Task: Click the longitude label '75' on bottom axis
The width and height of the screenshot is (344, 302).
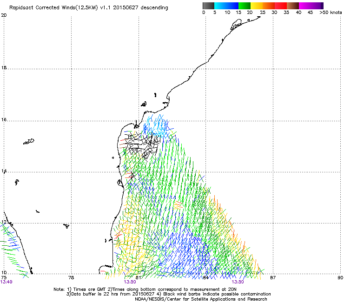Action: 4,278
